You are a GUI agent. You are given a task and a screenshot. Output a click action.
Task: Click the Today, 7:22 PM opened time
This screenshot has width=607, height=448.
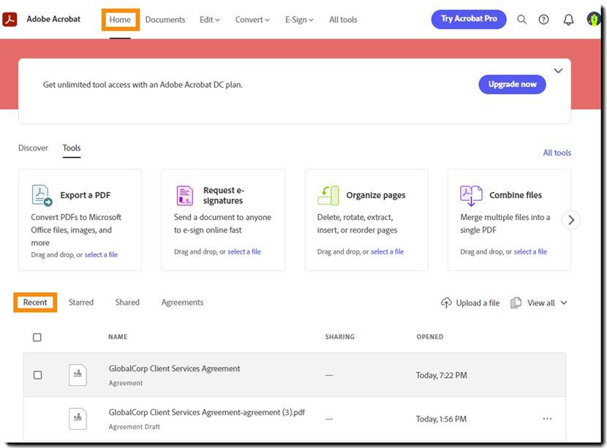point(441,375)
